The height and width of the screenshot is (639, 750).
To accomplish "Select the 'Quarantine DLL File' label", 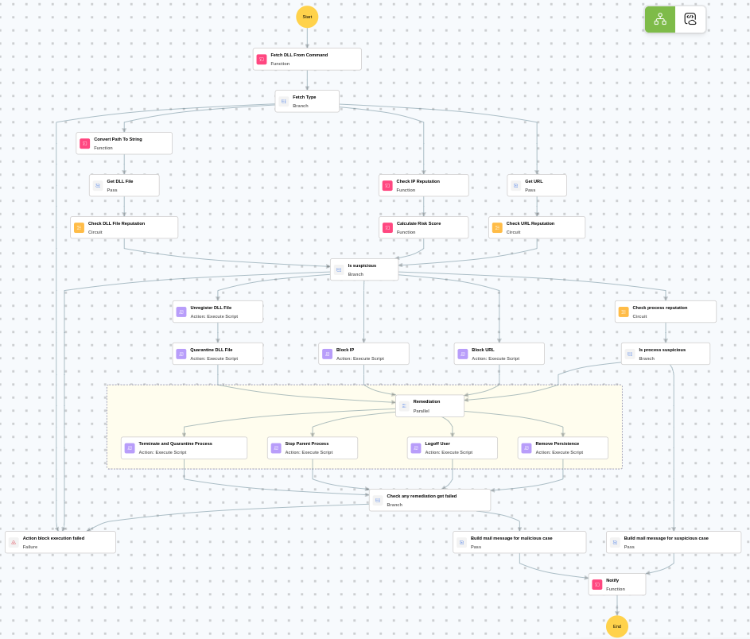I will tap(212, 350).
